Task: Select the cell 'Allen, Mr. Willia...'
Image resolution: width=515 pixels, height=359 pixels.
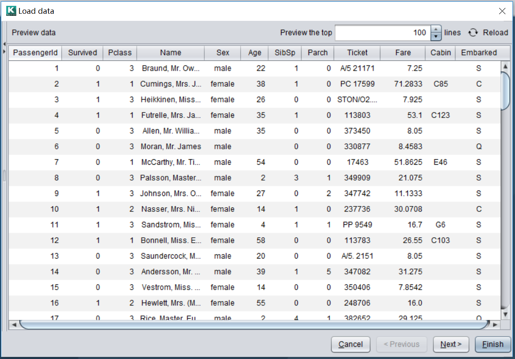Action: (x=171, y=131)
